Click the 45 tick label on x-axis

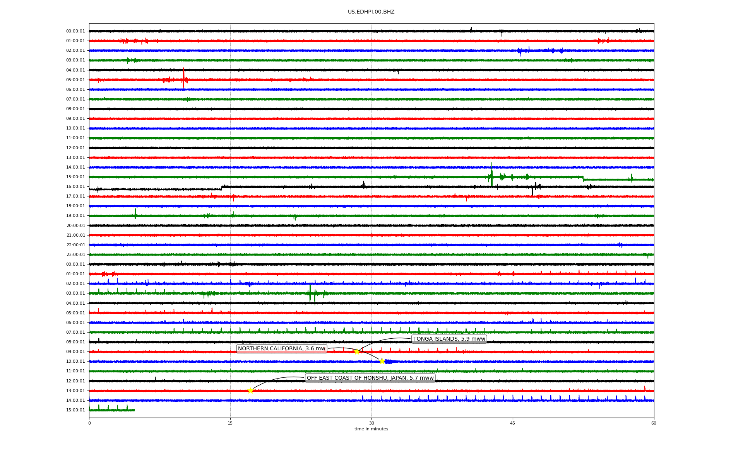click(513, 423)
